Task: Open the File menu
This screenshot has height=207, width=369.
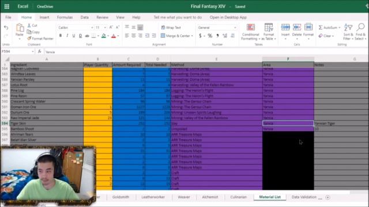Action: point(8,17)
